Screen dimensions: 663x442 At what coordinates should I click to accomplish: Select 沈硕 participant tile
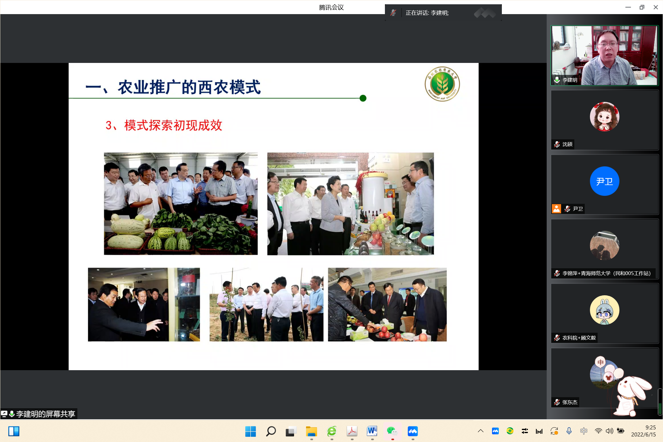tap(604, 120)
